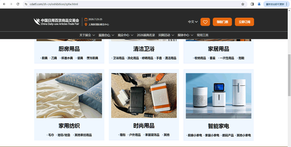
Task: Click the 领取门票 button
Action: pyautogui.click(x=222, y=22)
